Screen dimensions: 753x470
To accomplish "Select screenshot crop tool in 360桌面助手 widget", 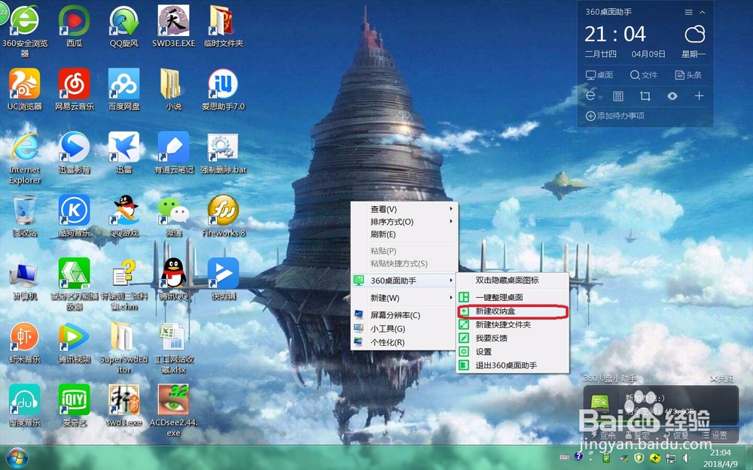I will click(x=644, y=96).
